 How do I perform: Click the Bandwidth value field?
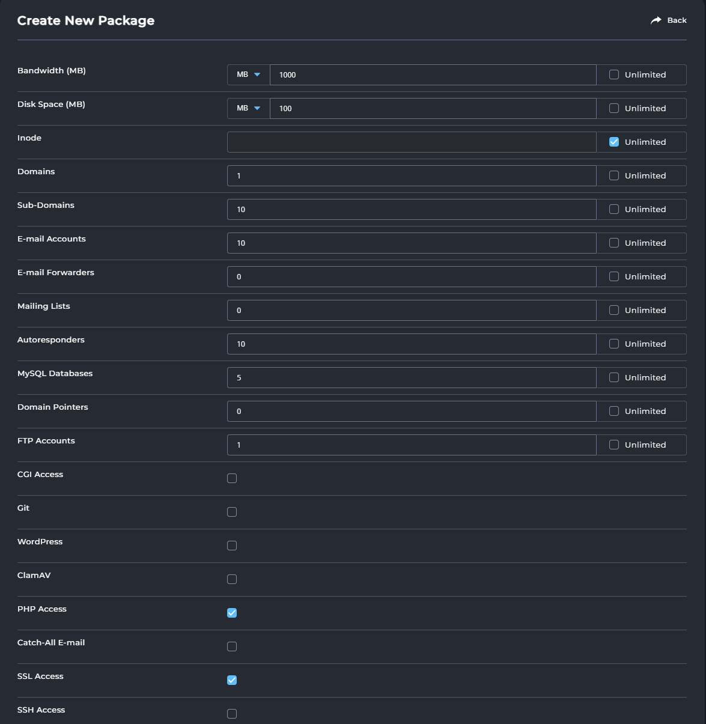433,75
